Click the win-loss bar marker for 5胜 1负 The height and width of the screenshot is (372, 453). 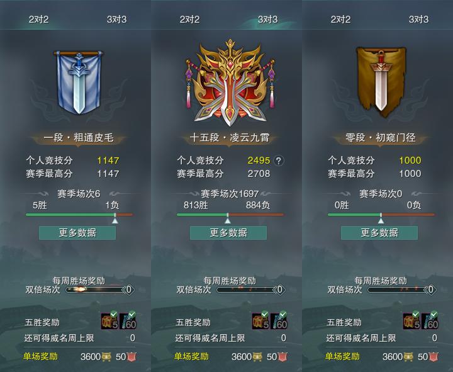(x=115, y=220)
